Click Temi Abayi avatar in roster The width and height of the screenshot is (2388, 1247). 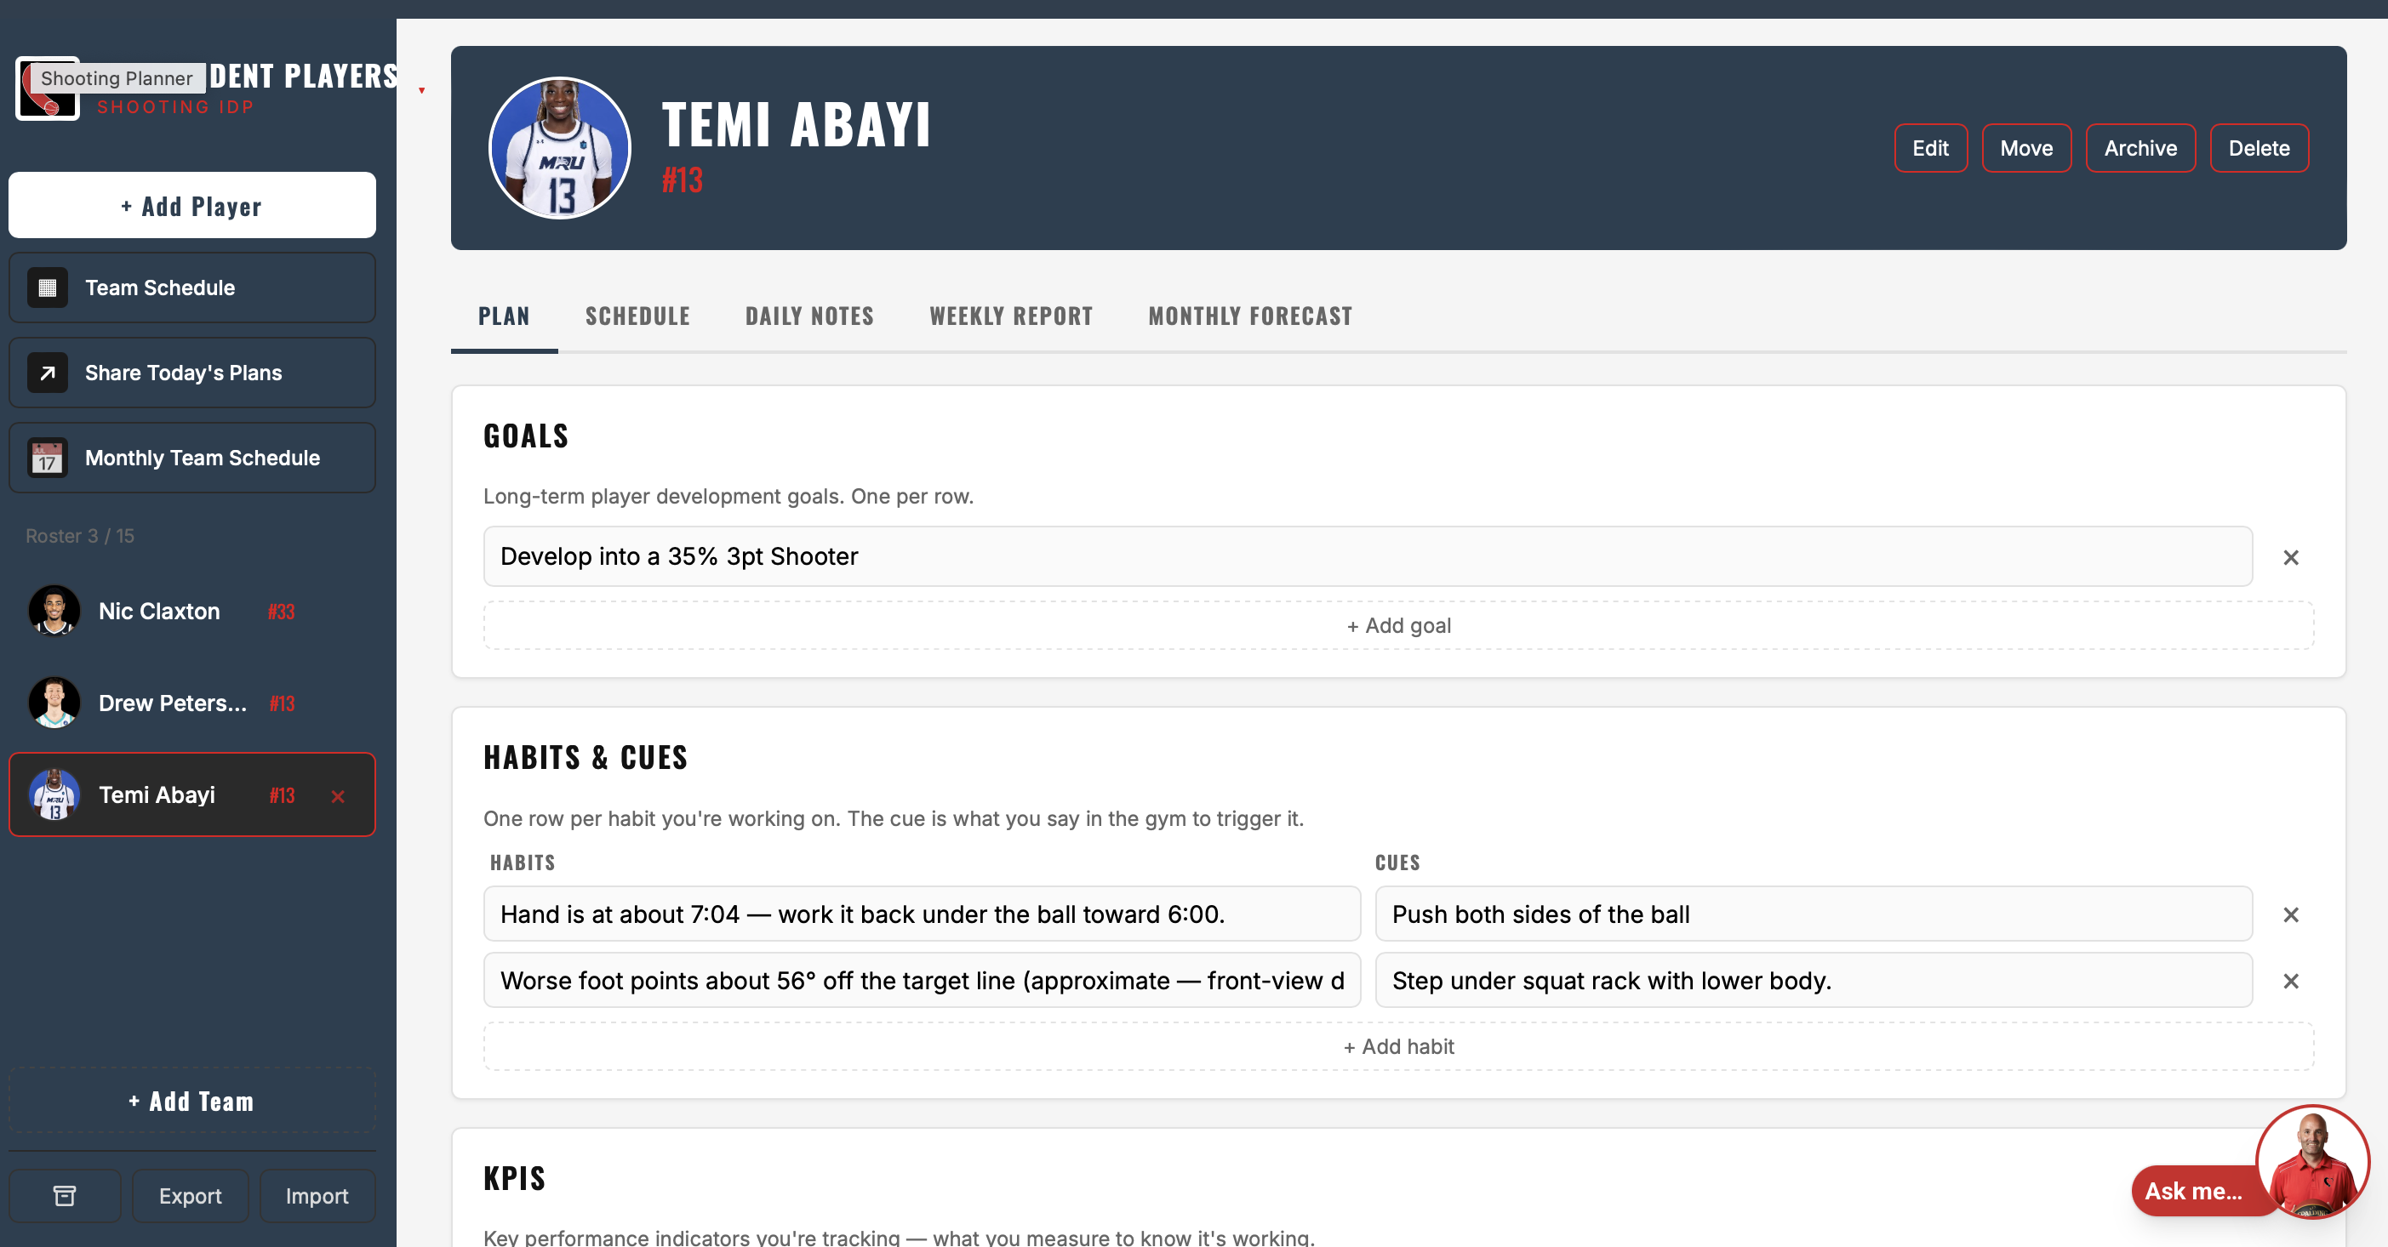pyautogui.click(x=54, y=794)
